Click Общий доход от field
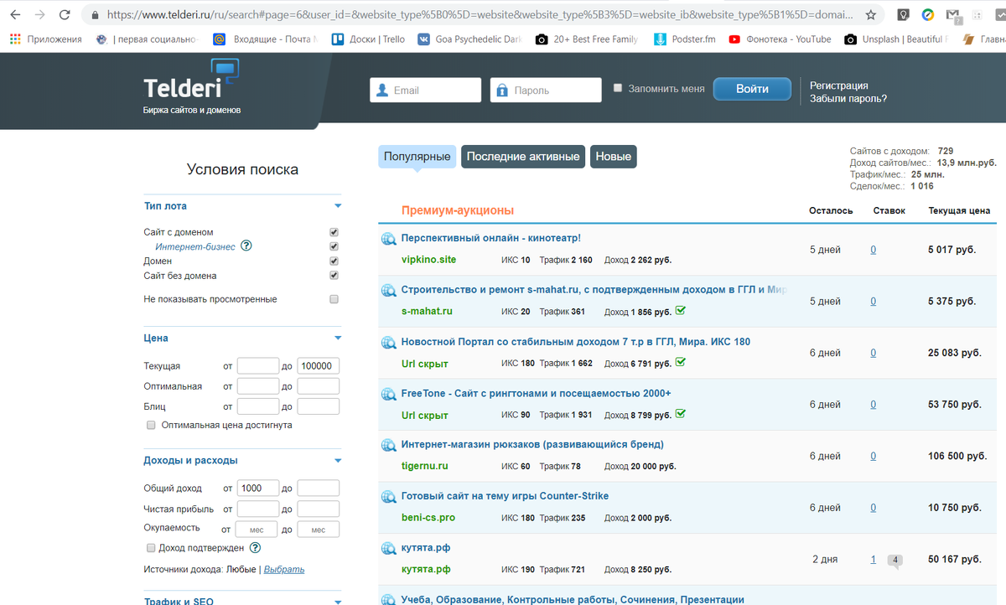The image size is (1006, 605). (x=258, y=488)
